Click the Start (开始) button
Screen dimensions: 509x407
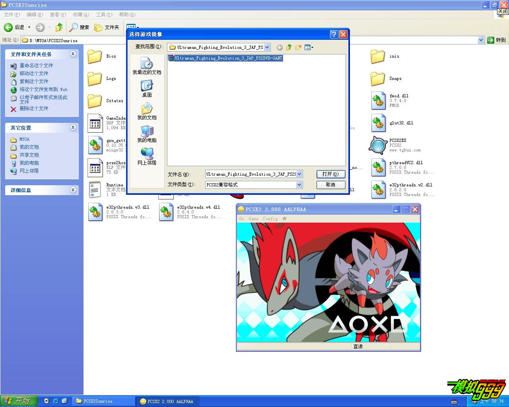pyautogui.click(x=19, y=401)
